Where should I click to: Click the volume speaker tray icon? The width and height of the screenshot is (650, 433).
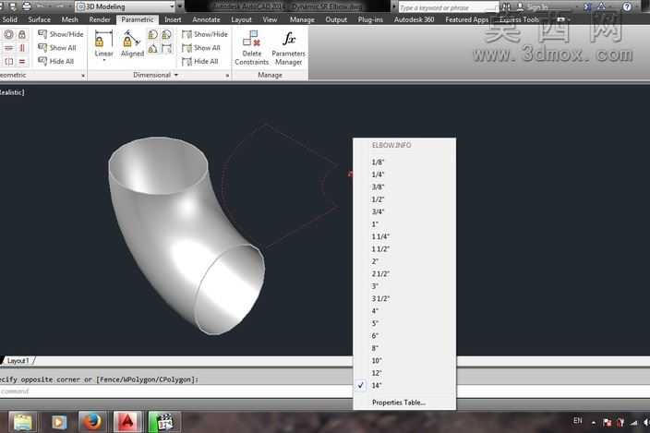[x=646, y=423]
